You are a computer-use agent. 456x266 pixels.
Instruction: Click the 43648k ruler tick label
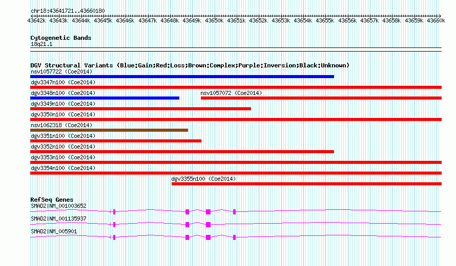pos(170,20)
